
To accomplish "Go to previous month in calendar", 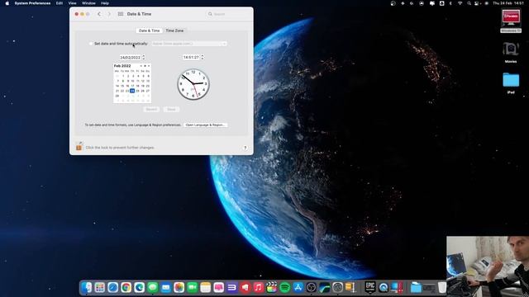I will (141, 66).
